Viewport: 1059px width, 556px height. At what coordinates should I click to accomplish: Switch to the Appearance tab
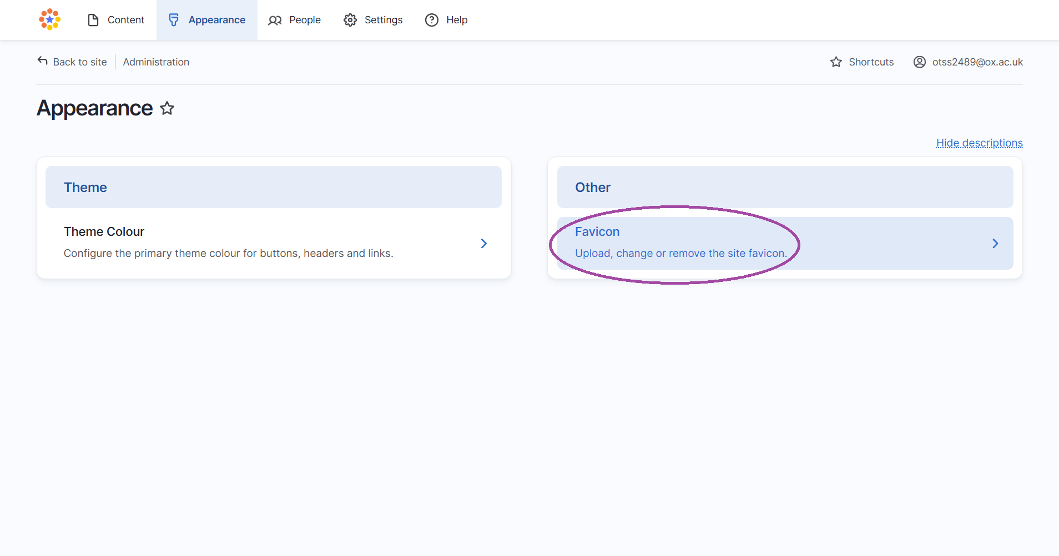point(217,19)
